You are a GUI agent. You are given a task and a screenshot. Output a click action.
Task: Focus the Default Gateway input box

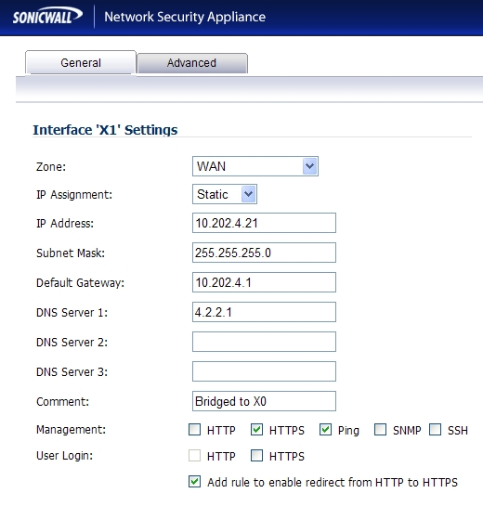point(264,282)
